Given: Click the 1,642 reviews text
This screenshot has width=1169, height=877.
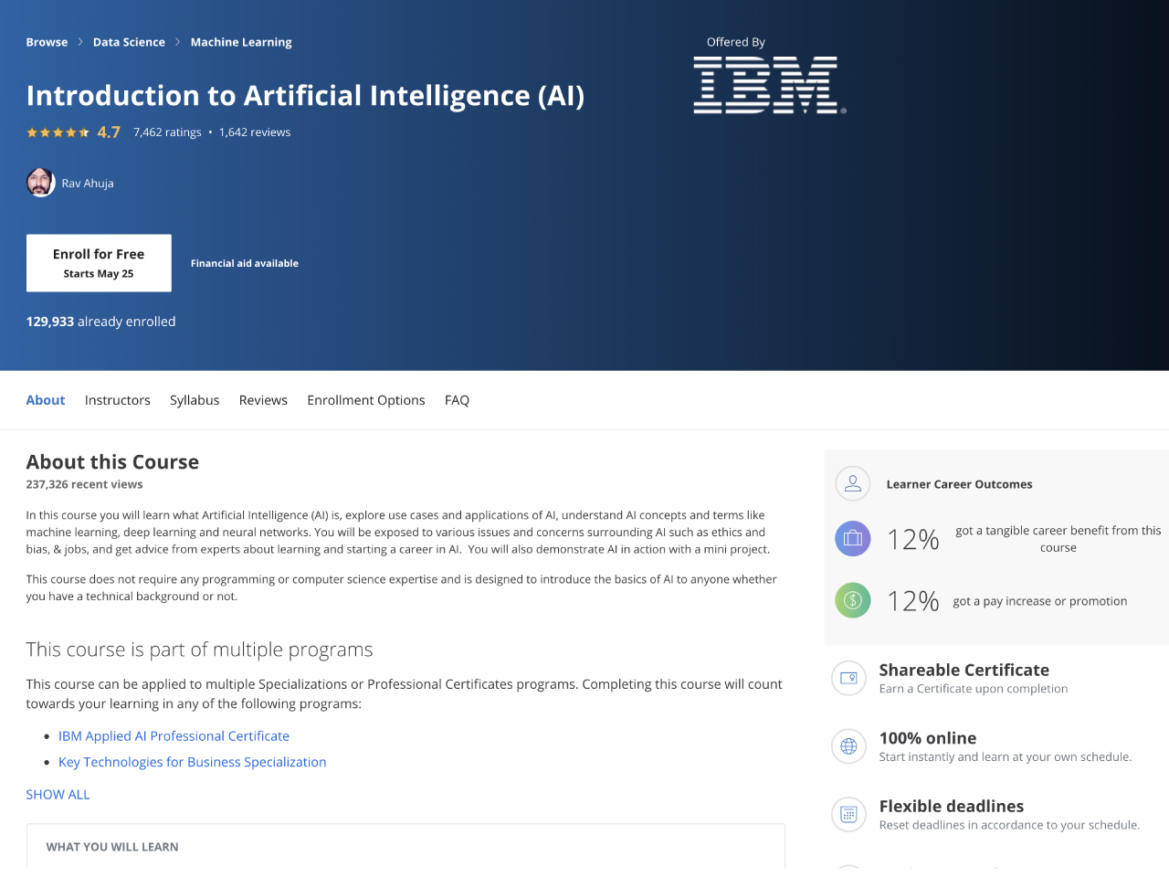Looking at the screenshot, I should [255, 132].
